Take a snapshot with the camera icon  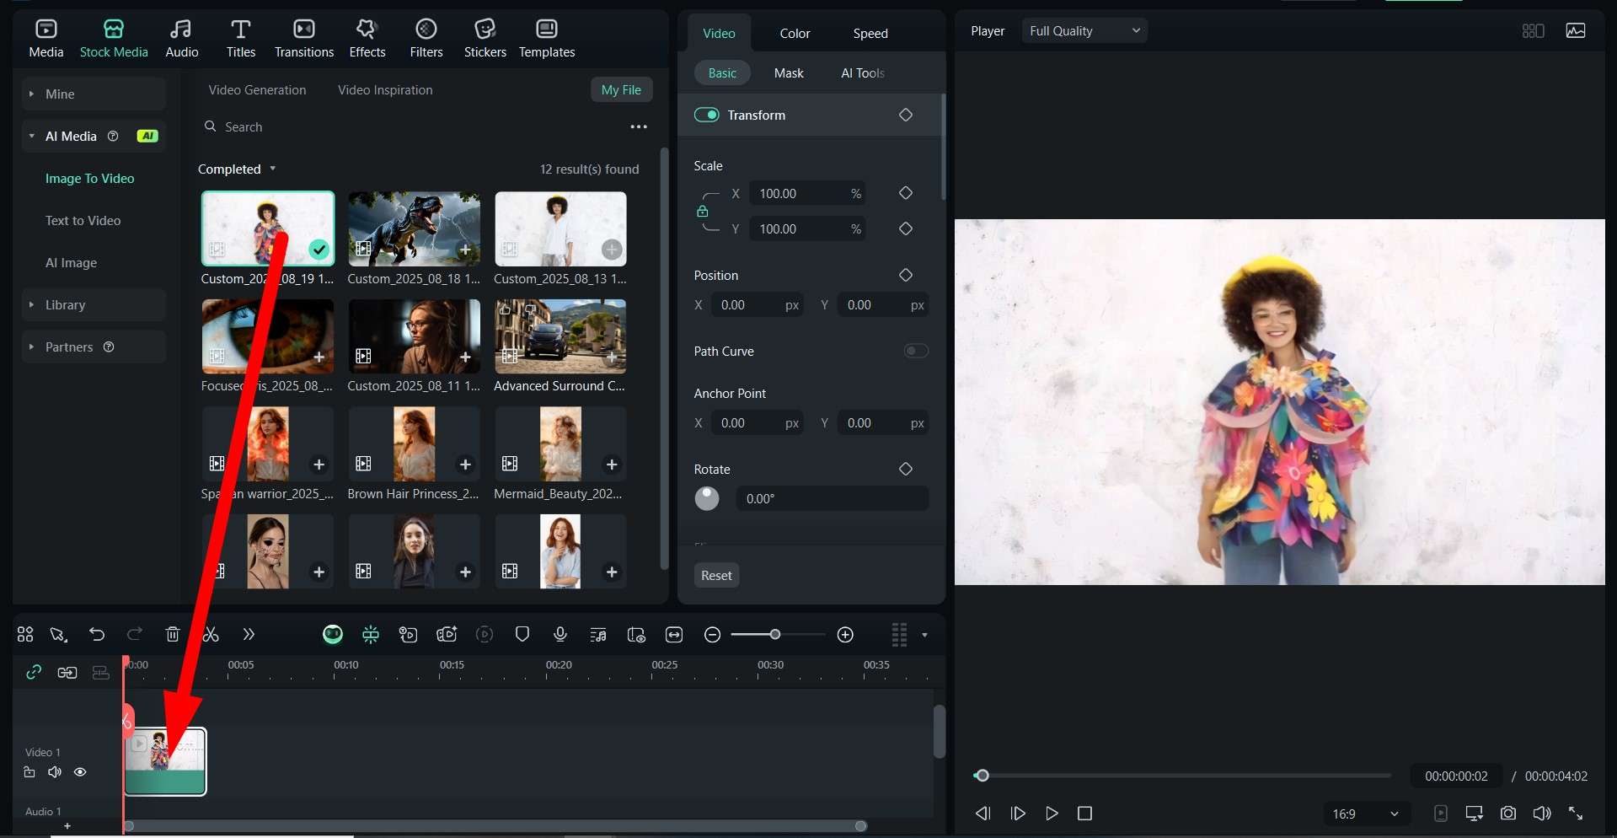point(1508,814)
